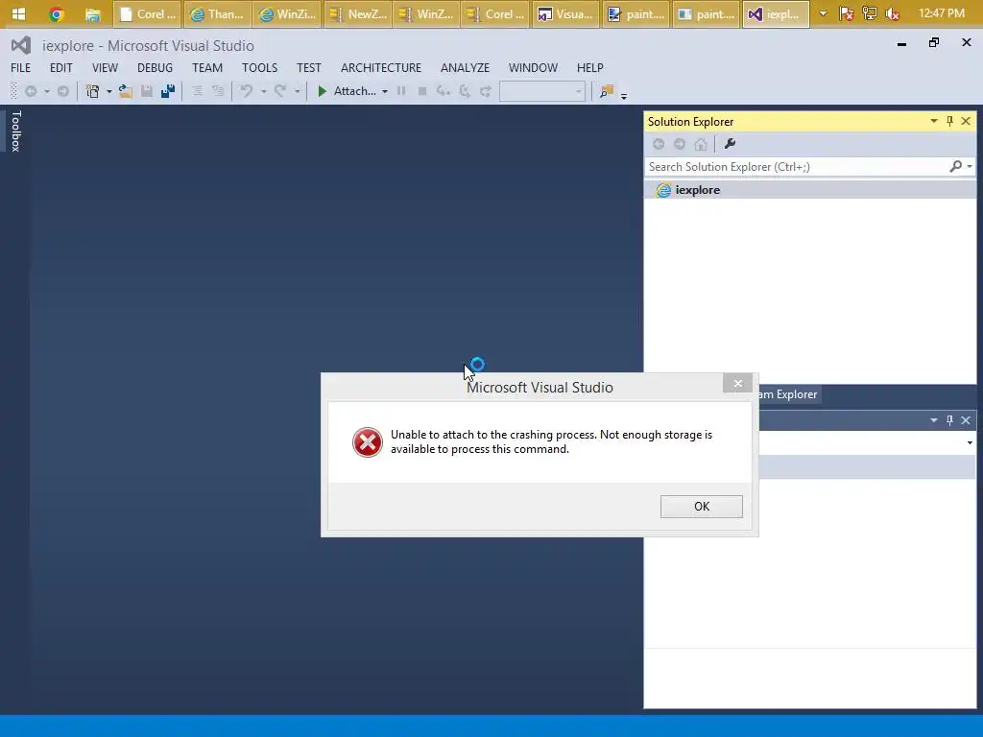The image size is (983, 737).
Task: Click the Save toolbar icon
Action: pos(147,91)
